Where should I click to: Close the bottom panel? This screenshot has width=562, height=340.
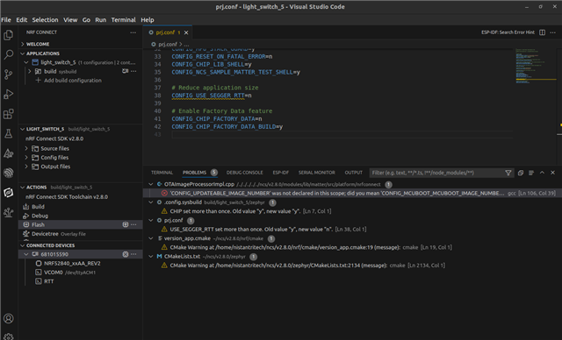coord(552,173)
